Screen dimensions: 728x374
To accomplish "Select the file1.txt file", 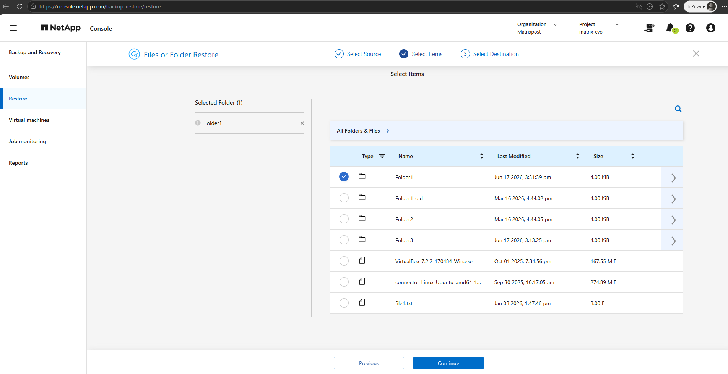I will (x=344, y=303).
